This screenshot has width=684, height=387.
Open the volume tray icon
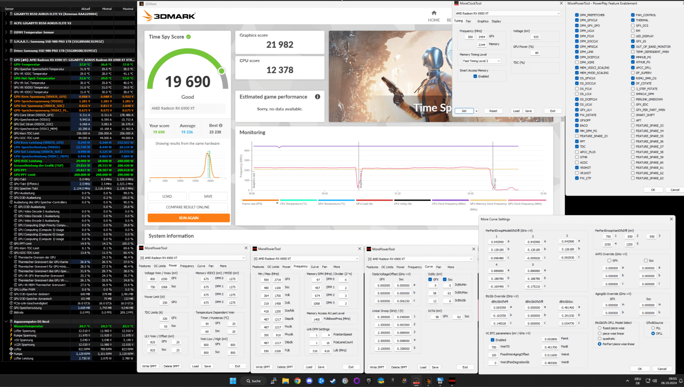pos(655,381)
